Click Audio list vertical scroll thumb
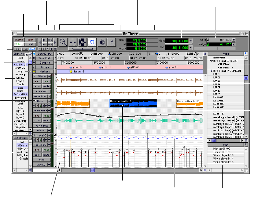255x197 pixels. 246,78
